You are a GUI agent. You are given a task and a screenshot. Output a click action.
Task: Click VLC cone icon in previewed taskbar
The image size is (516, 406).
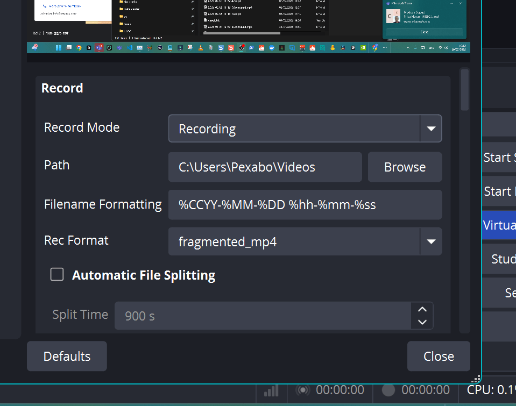[x=200, y=48]
